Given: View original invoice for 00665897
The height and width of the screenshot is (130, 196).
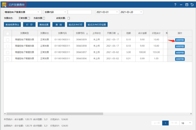Looking at the screenshot, I should click(180, 53).
